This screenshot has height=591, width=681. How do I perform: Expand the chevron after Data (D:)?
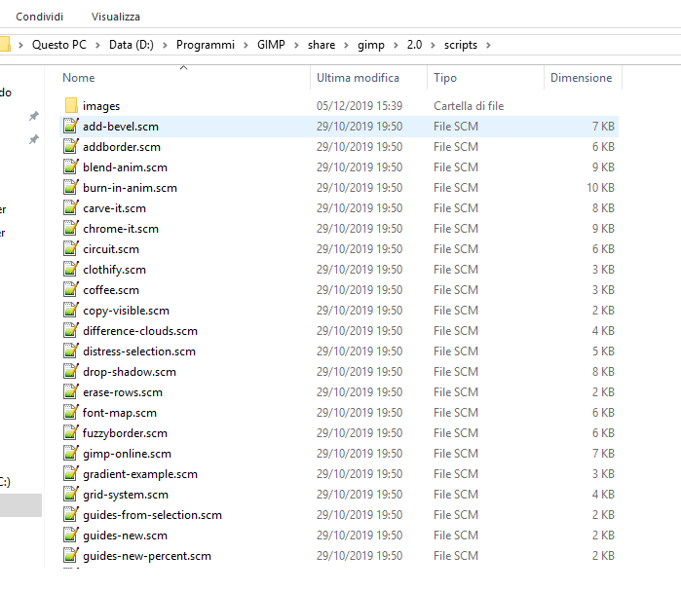coord(165,45)
